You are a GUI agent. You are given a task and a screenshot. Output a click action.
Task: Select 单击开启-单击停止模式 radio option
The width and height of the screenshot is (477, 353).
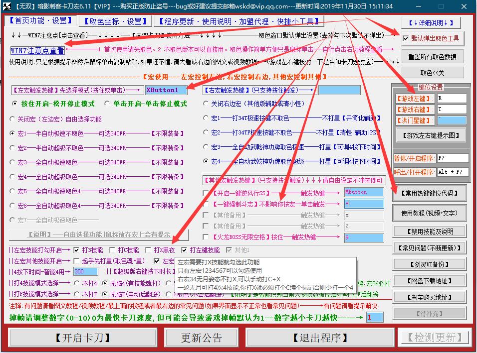click(x=108, y=104)
